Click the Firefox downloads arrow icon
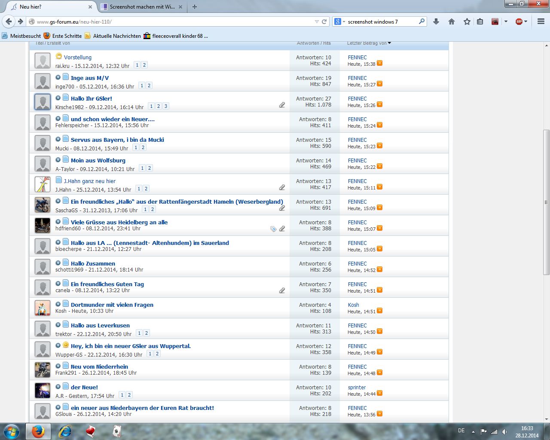Image resolution: width=550 pixels, height=440 pixels. point(436,21)
